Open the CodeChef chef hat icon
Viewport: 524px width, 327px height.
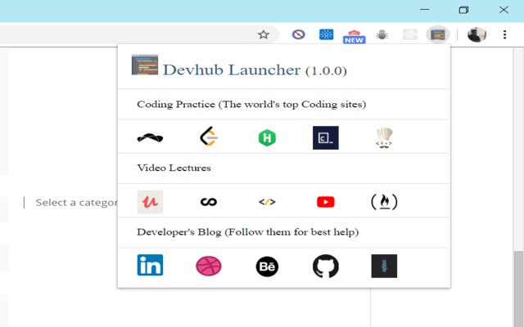click(x=384, y=138)
